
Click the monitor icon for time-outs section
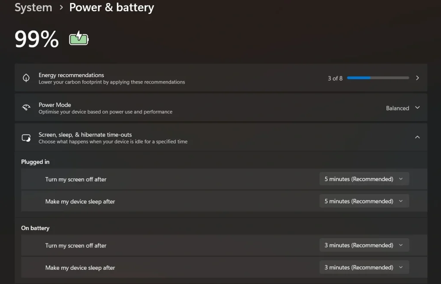tap(26, 137)
